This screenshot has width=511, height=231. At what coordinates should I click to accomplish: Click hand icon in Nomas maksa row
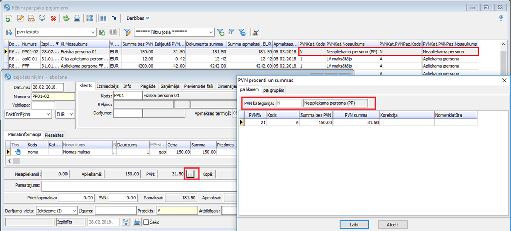[x=18, y=152]
